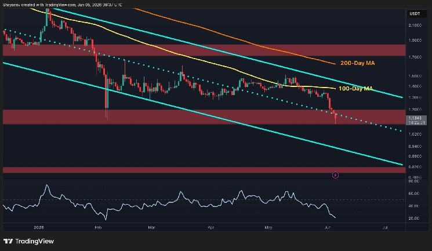Viewport: 432px width, 251px height.
Task: Click the 60.00 RSI axis label
Action: (414, 194)
